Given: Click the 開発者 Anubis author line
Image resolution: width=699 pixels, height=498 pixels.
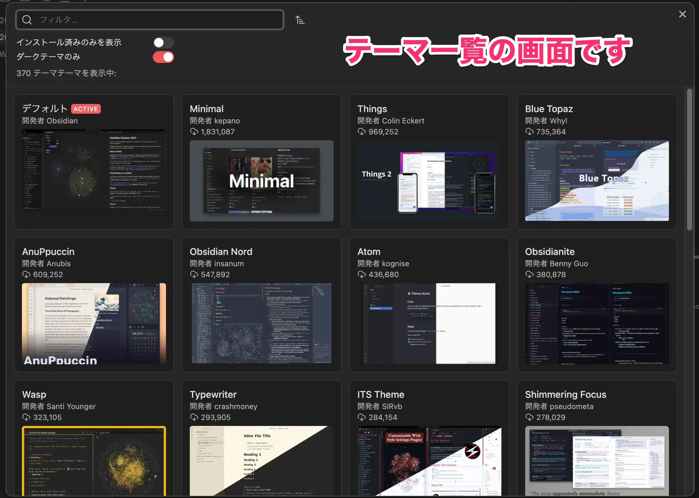Looking at the screenshot, I should click(46, 264).
